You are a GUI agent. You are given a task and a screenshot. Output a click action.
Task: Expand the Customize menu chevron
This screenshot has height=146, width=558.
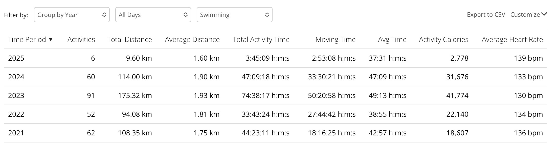point(544,14)
